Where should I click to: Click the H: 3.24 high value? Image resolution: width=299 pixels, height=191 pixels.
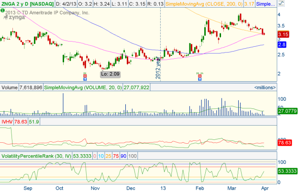pyautogui.click(x=102, y=4)
